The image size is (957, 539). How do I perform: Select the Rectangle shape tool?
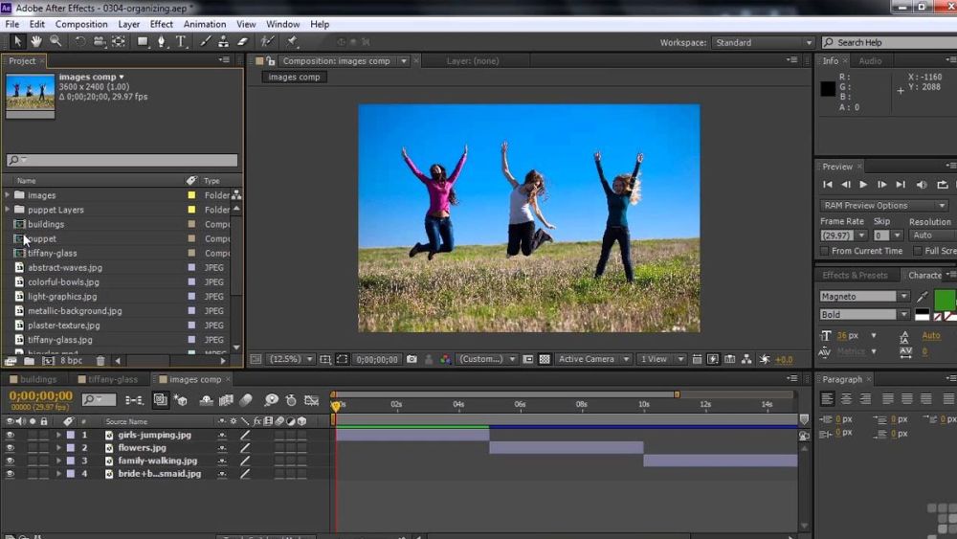143,41
